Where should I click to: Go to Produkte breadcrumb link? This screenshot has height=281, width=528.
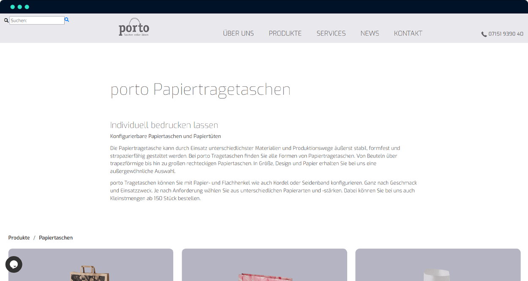pos(19,238)
